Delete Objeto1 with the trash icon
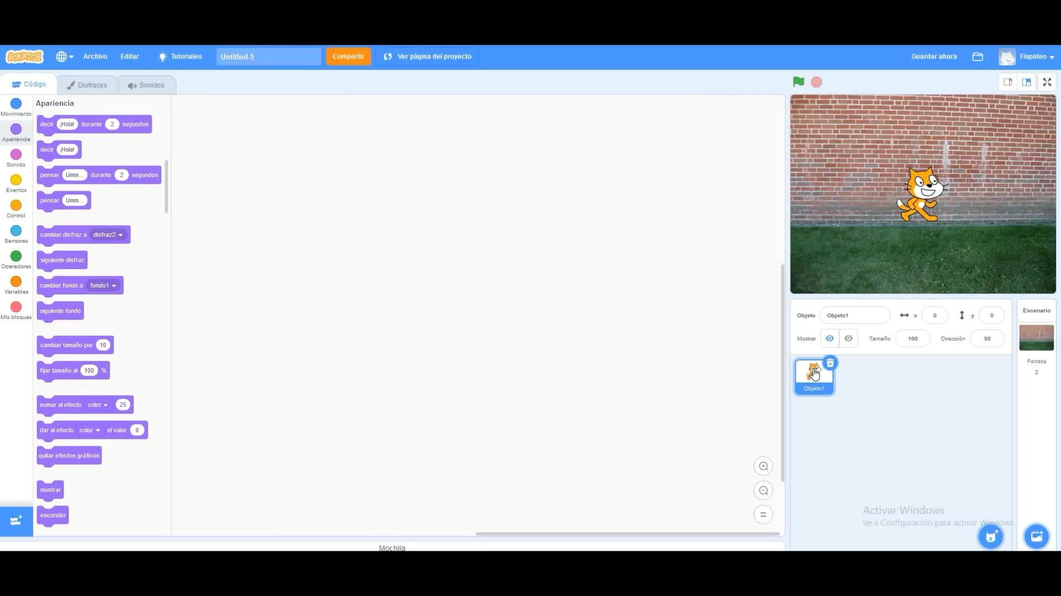This screenshot has height=596, width=1061. [830, 363]
